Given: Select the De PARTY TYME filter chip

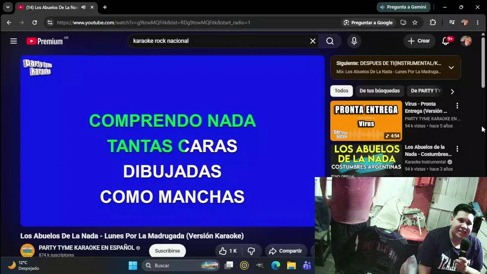Looking at the screenshot, I should point(426,91).
